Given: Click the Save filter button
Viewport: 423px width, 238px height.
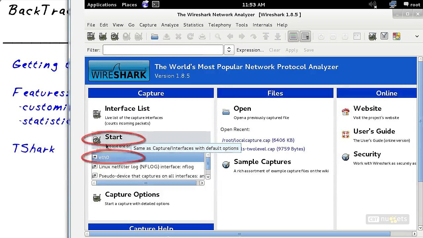Looking at the screenshot, I should tap(309, 50).
